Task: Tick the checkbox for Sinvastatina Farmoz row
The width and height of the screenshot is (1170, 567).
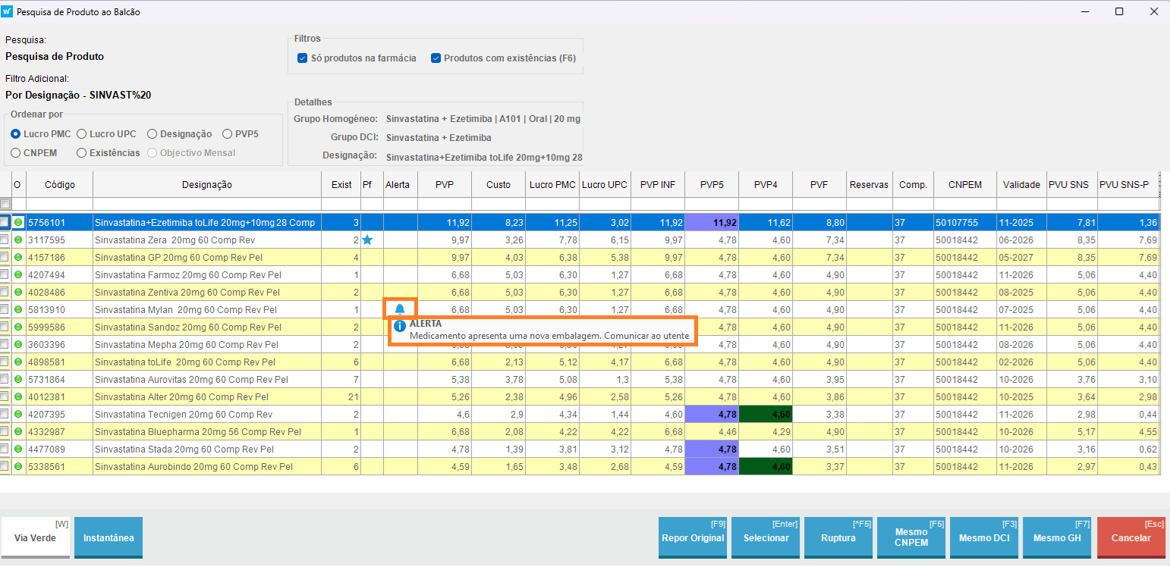Action: pyautogui.click(x=5, y=274)
